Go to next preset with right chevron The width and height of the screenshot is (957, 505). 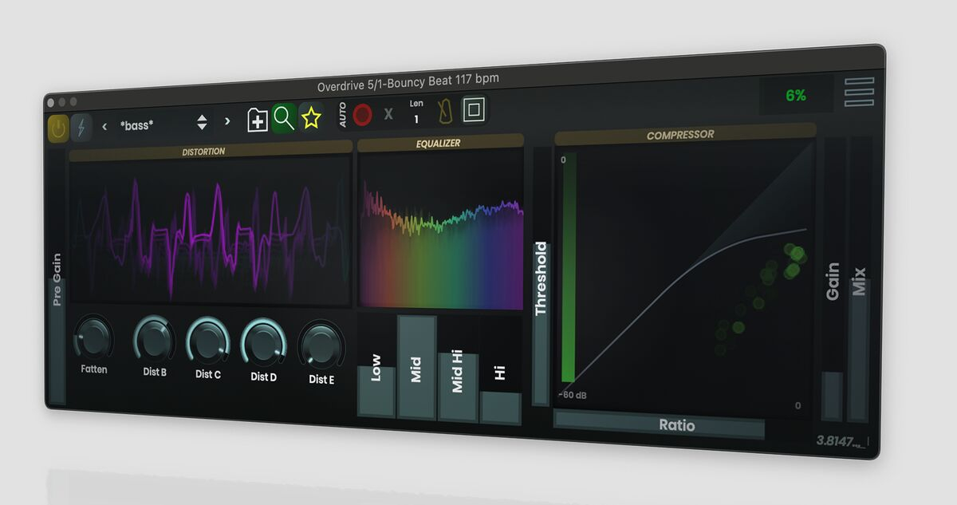(227, 121)
